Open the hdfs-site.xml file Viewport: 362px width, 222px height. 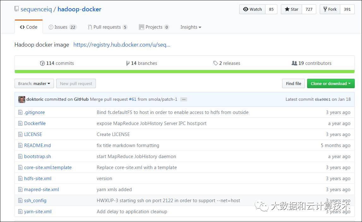(38, 179)
